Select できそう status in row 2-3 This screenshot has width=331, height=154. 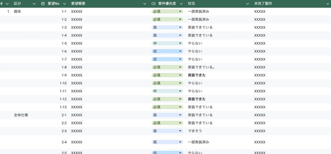(195, 131)
